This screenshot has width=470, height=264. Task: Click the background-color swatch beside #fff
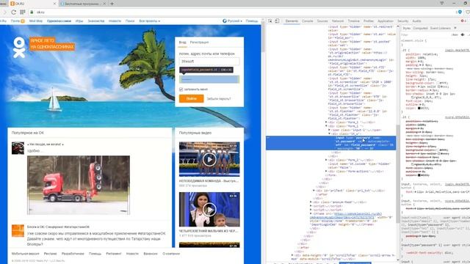[x=438, y=83]
